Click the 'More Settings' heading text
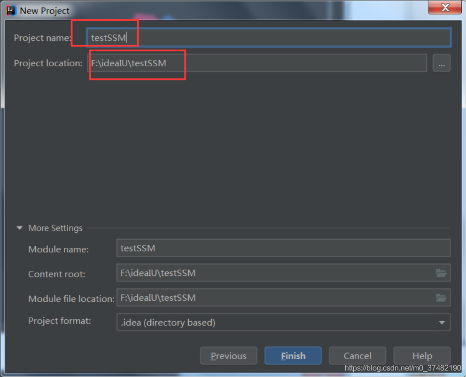Screen dimensions: 466x377 click(x=55, y=228)
